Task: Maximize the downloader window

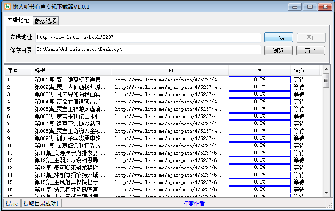Action: click(310, 6)
